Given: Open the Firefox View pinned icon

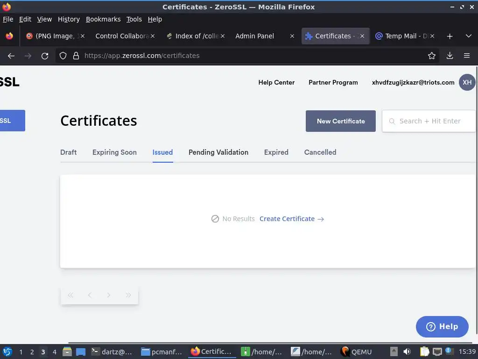Looking at the screenshot, I should [x=9, y=36].
